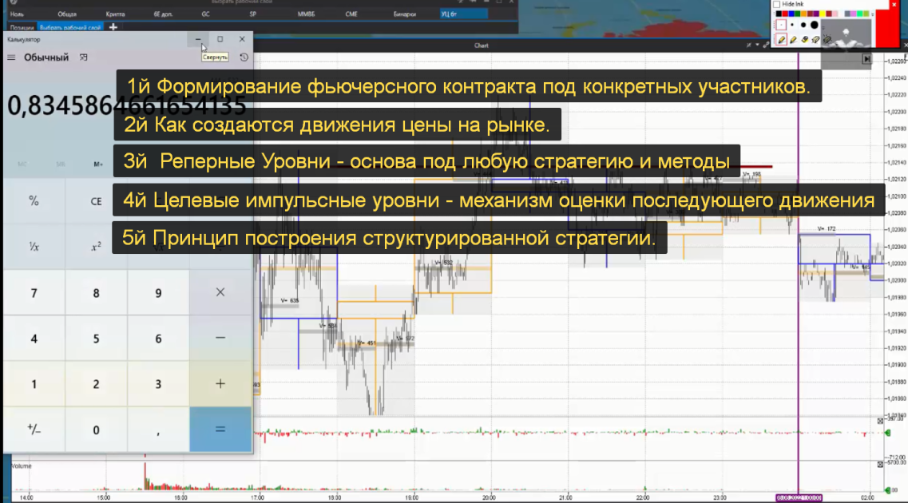Screen dimensions: 908x503
Task: Toggle calculator keep-on-top mode
Action: point(83,57)
